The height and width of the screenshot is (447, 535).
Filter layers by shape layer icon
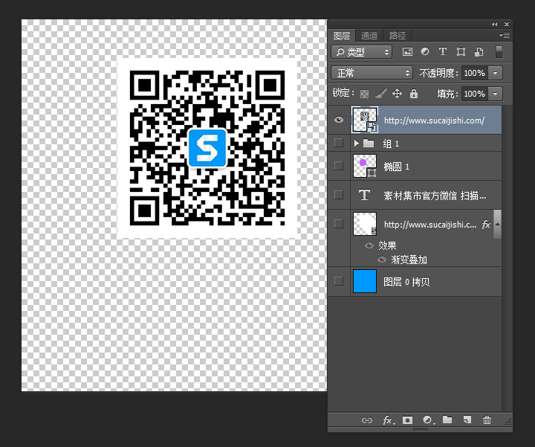[461, 52]
